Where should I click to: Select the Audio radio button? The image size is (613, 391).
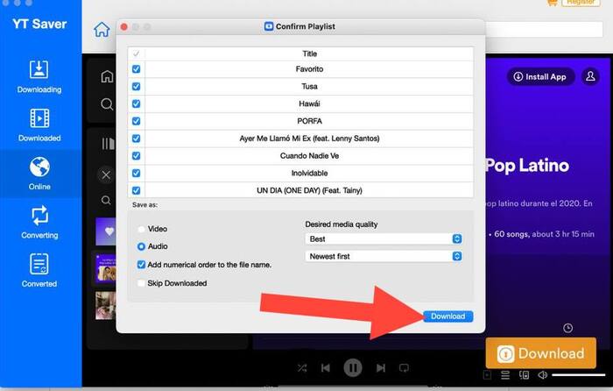(141, 246)
